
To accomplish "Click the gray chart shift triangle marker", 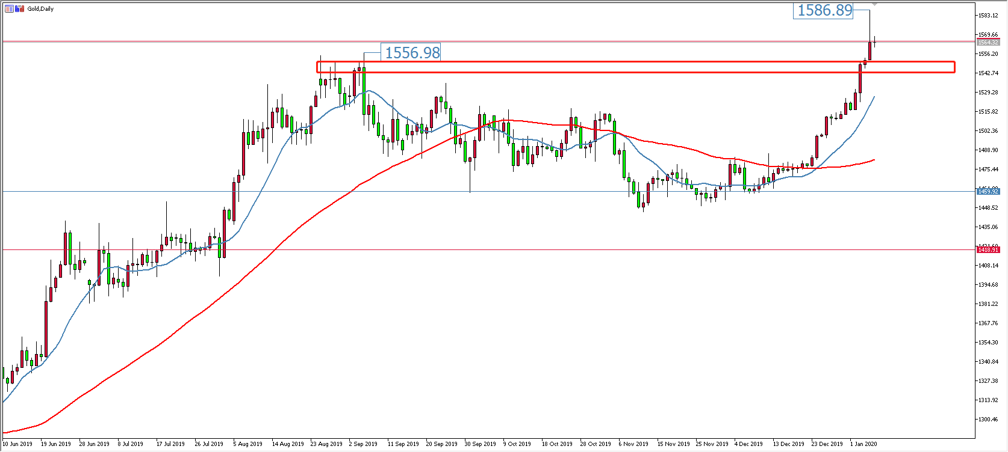I will [874, 4].
